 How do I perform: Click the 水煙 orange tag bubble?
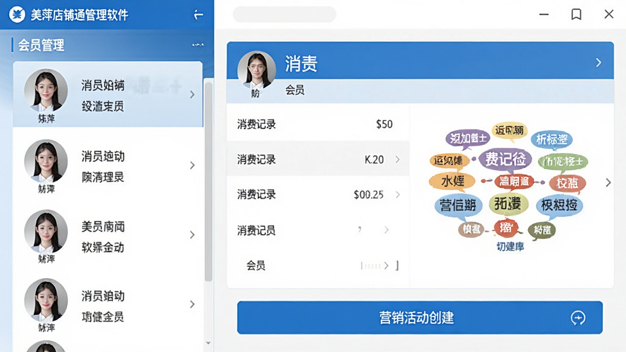point(452,181)
